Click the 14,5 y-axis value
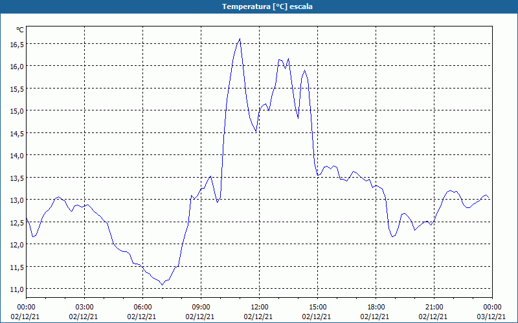The height and width of the screenshot is (323, 518). [17, 133]
